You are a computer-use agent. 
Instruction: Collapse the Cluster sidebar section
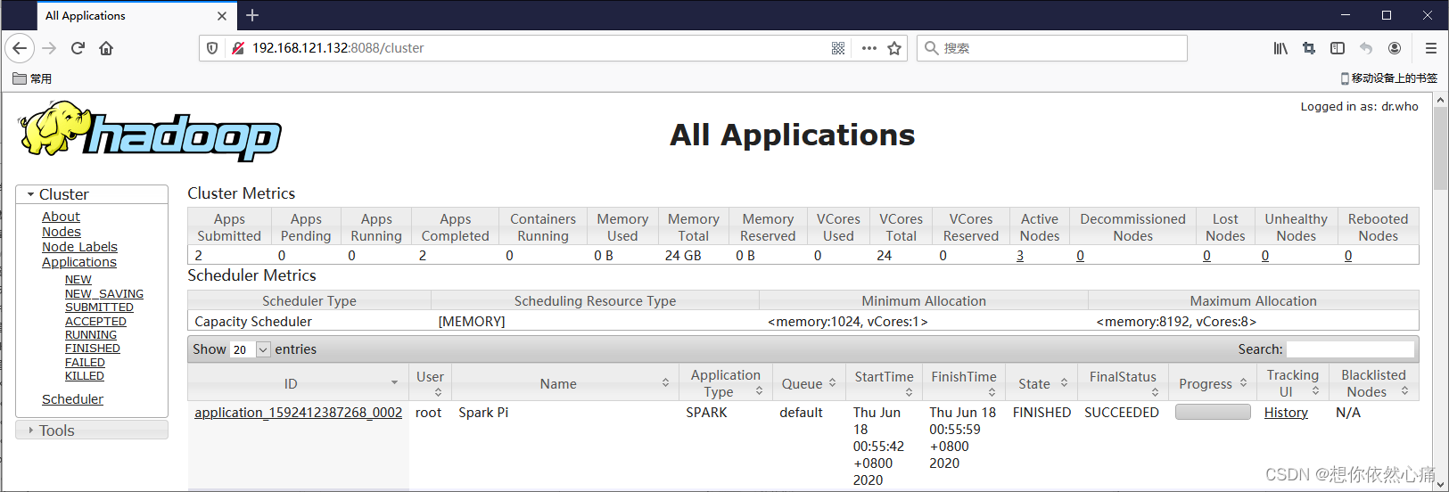(x=92, y=194)
